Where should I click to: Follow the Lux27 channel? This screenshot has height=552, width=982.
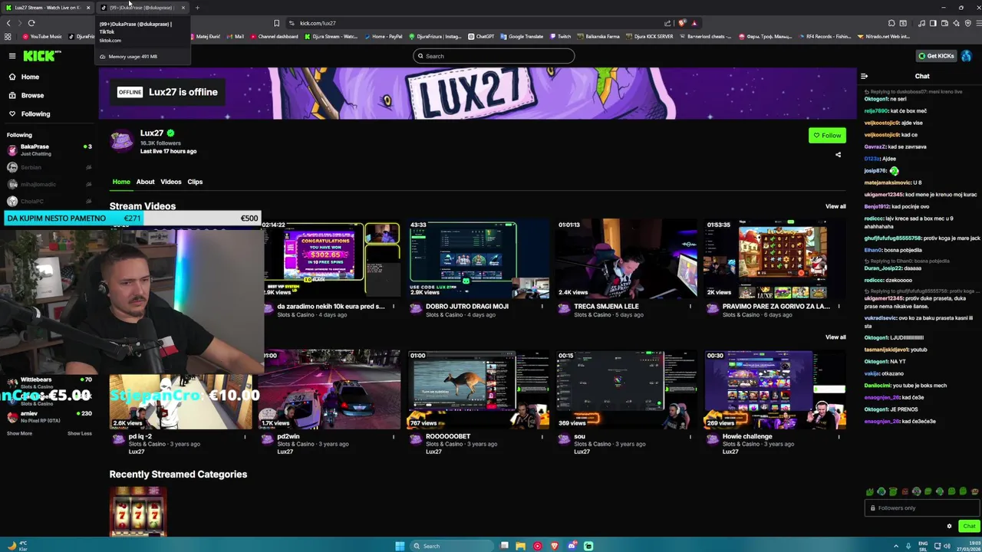pos(827,136)
